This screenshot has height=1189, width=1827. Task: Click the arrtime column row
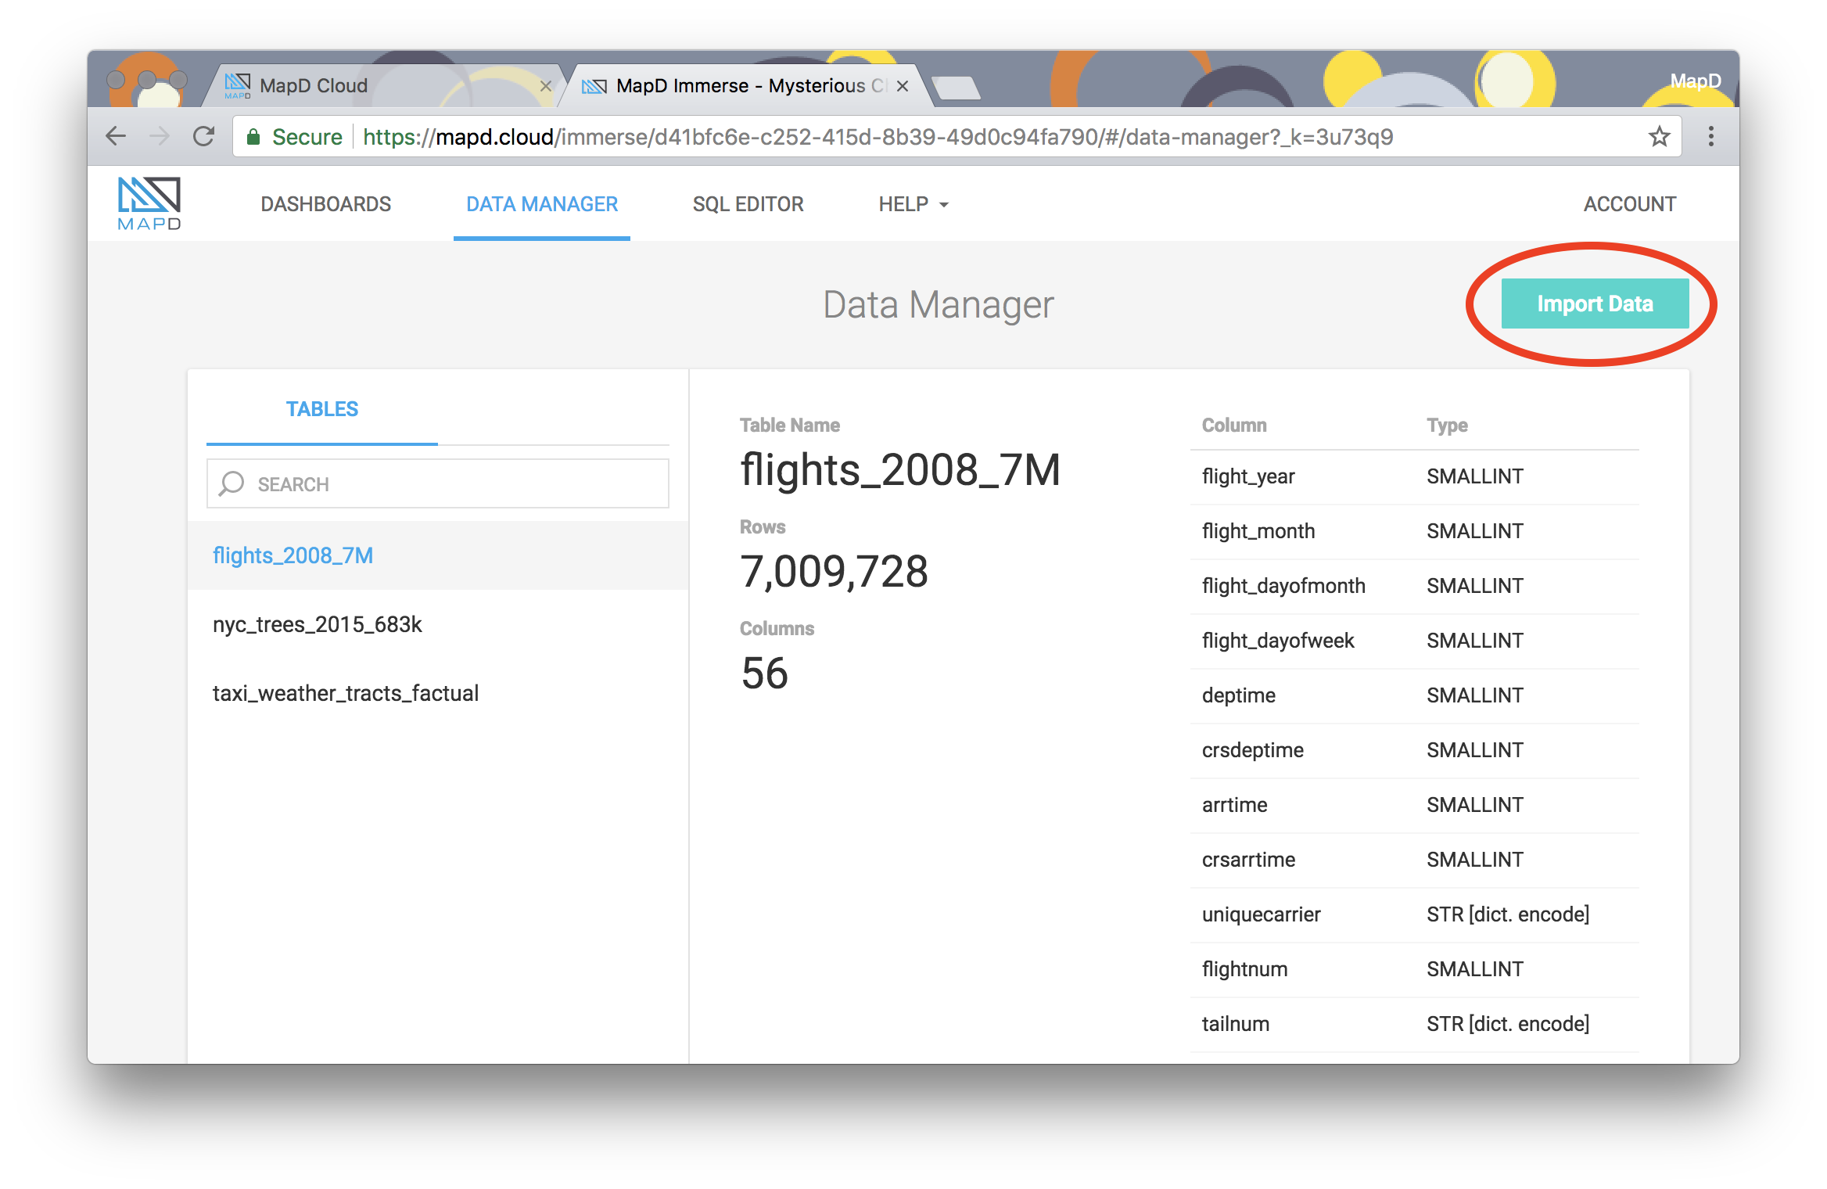tap(1414, 805)
